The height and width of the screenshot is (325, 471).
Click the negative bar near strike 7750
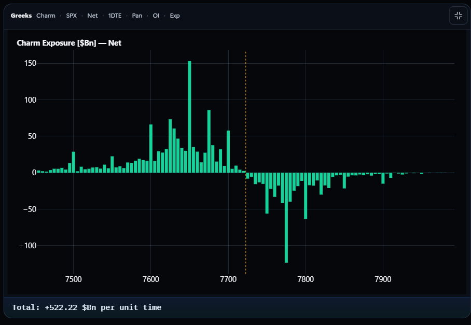coord(267,193)
